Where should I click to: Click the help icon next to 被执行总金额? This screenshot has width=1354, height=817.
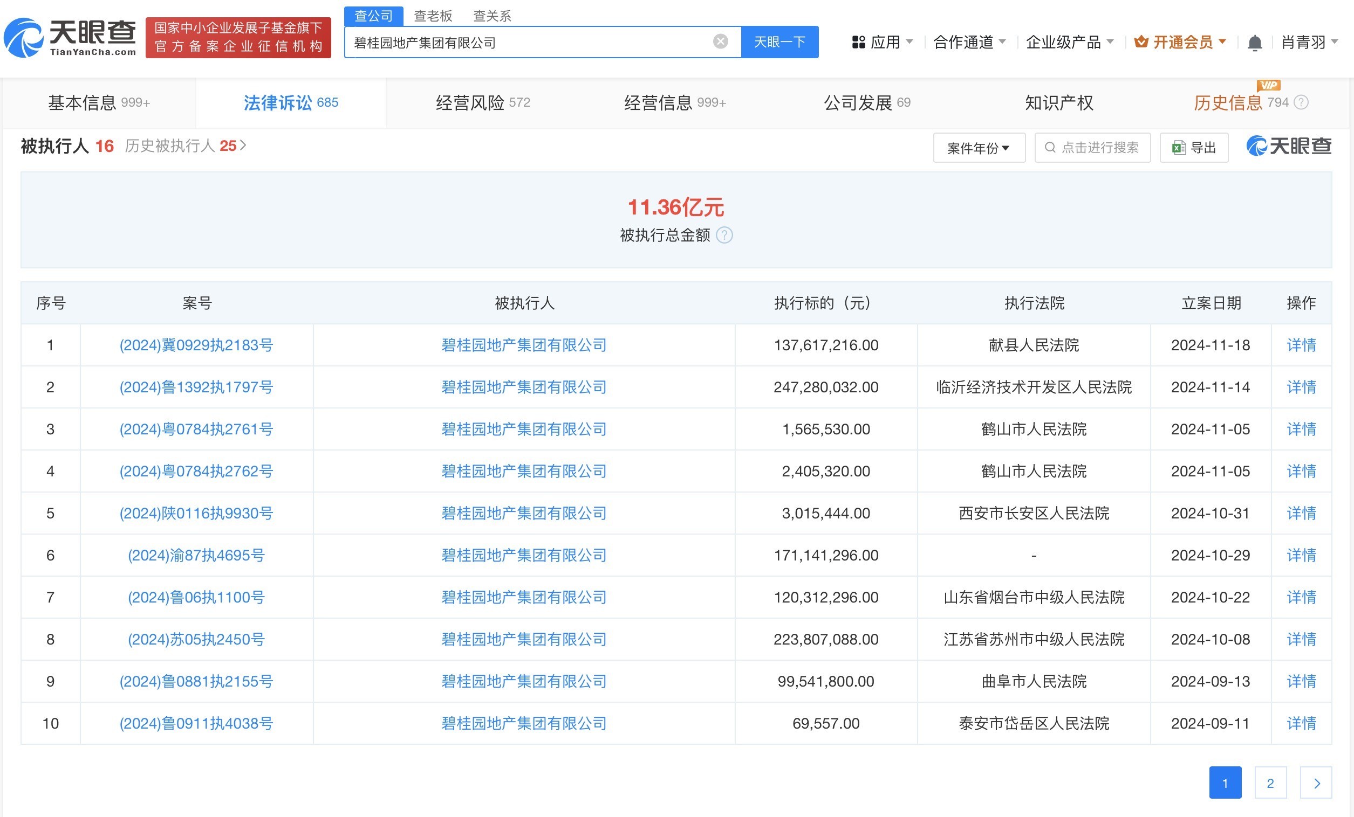pyautogui.click(x=724, y=235)
